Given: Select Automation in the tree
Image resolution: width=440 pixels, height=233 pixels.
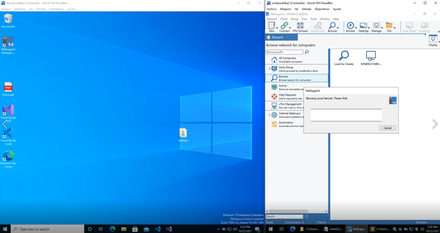Looking at the screenshot, I should click(288, 124).
